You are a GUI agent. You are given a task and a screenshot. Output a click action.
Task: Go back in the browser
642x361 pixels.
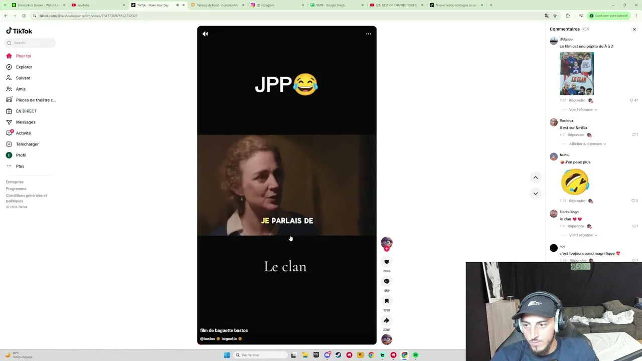6,16
